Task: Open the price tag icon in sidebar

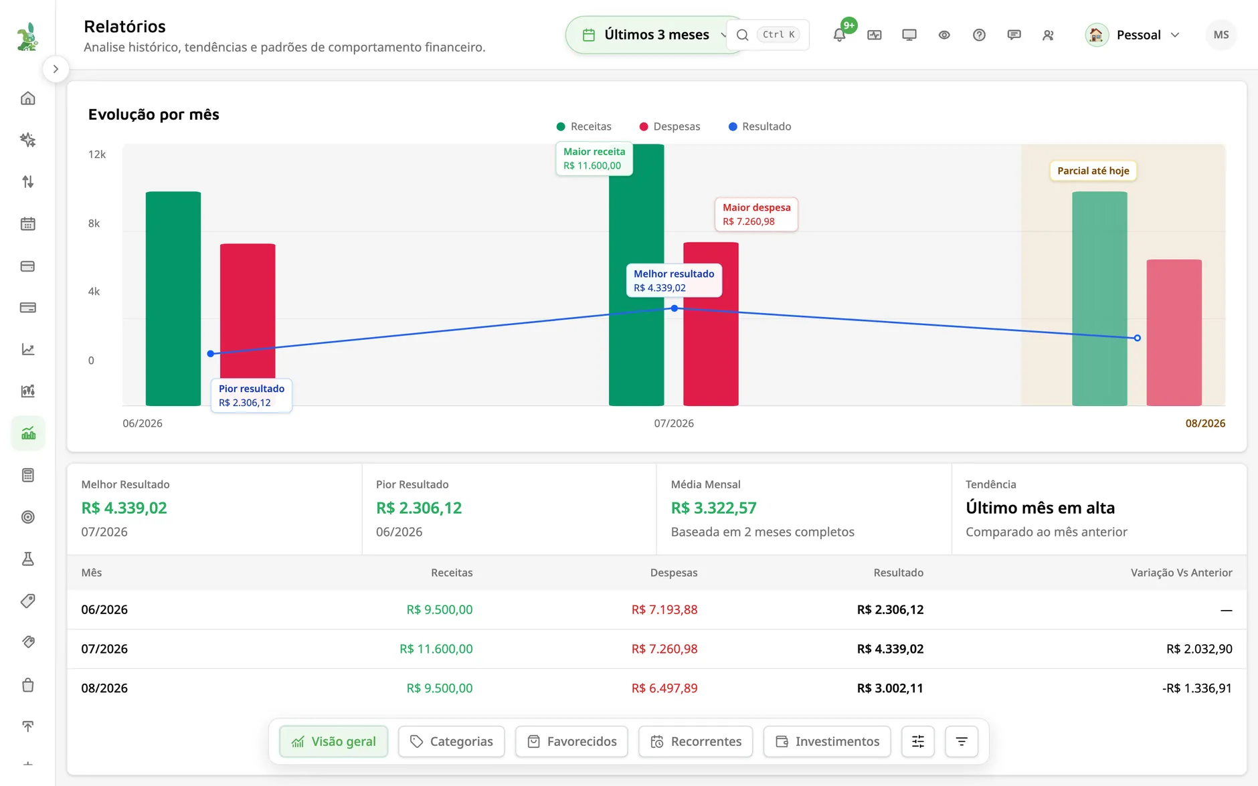Action: (27, 601)
